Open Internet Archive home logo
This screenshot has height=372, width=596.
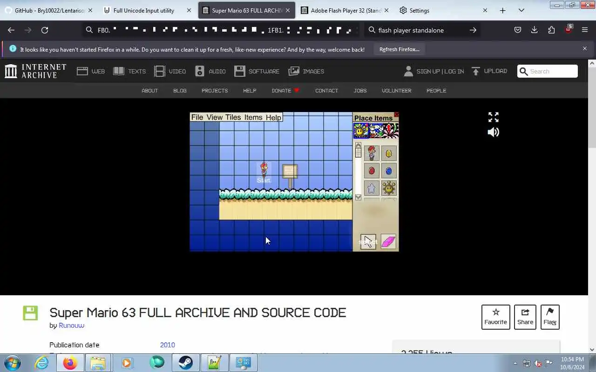pos(35,71)
